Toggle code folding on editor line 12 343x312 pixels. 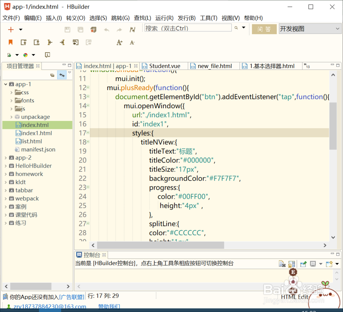tap(88, 87)
